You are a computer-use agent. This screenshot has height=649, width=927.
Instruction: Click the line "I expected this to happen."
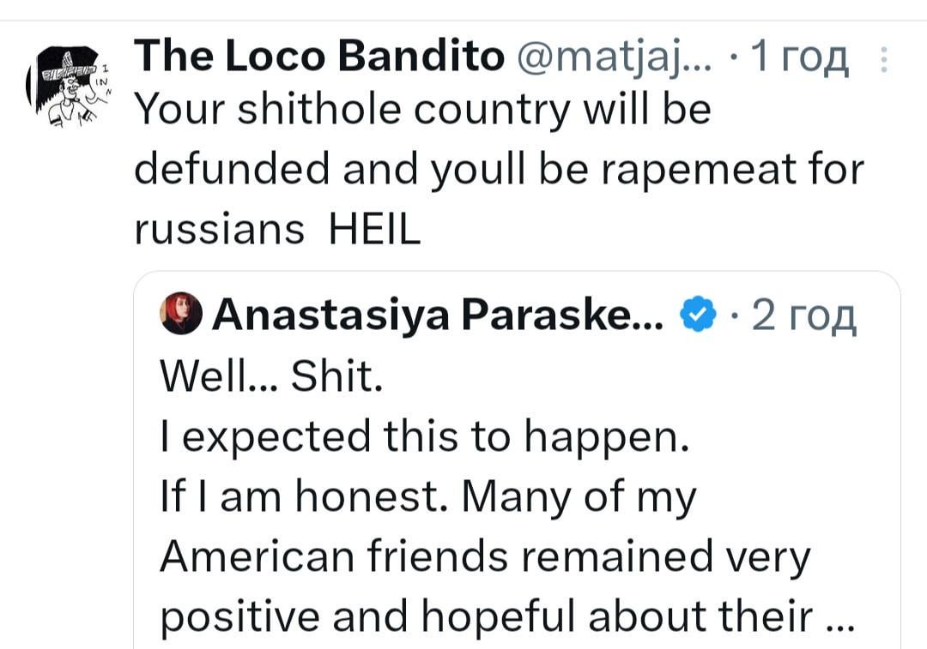click(424, 437)
